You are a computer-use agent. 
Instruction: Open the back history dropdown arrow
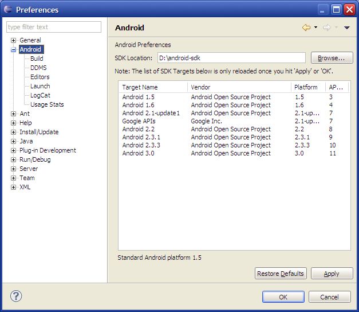[315, 28]
